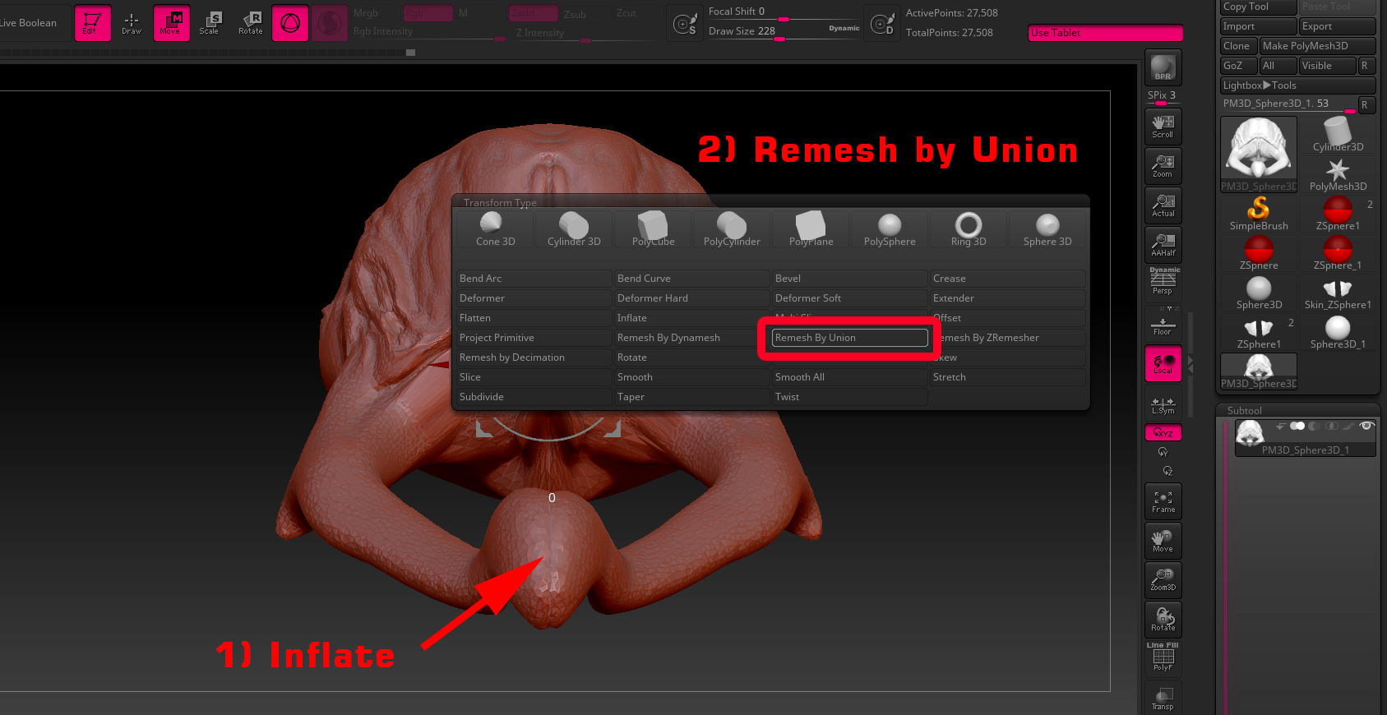
Task: Select the Skin_ZSphere1 tool thumbnail
Action: (x=1338, y=292)
